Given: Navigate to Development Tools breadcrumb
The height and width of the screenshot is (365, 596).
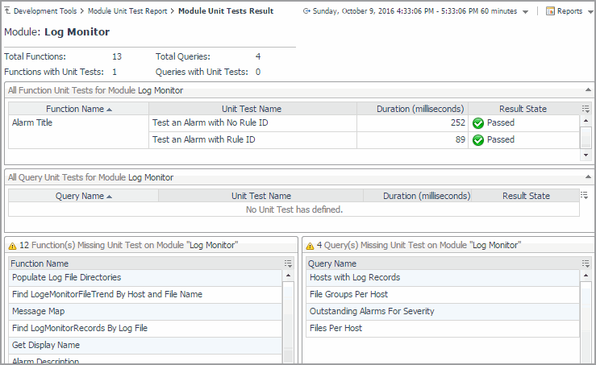Looking at the screenshot, I should click(x=47, y=11).
